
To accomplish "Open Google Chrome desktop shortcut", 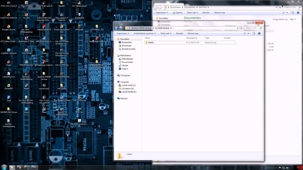I will click(x=9, y=27).
